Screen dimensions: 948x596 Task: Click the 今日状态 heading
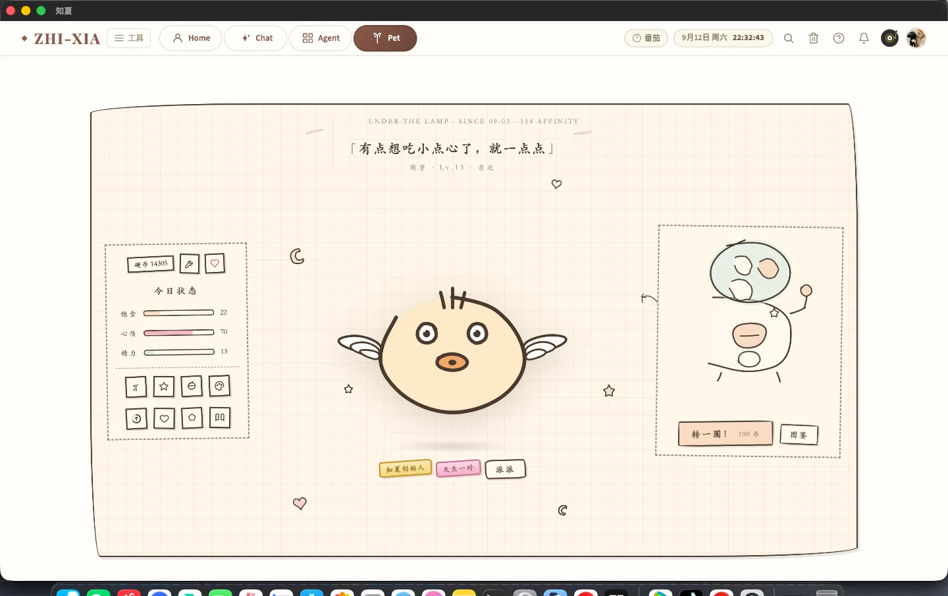point(176,290)
